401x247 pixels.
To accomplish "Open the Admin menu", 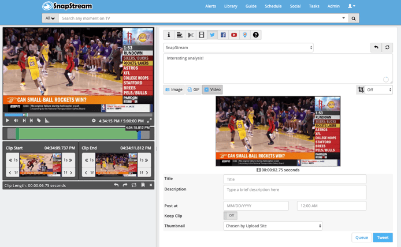I will coord(333,6).
